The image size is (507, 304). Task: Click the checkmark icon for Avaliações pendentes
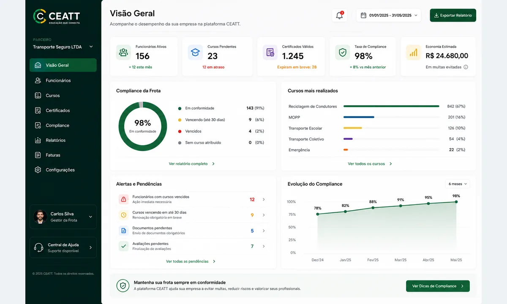pos(123,246)
